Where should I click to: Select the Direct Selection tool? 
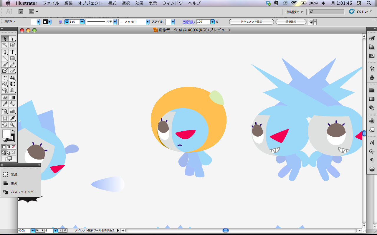click(12, 38)
